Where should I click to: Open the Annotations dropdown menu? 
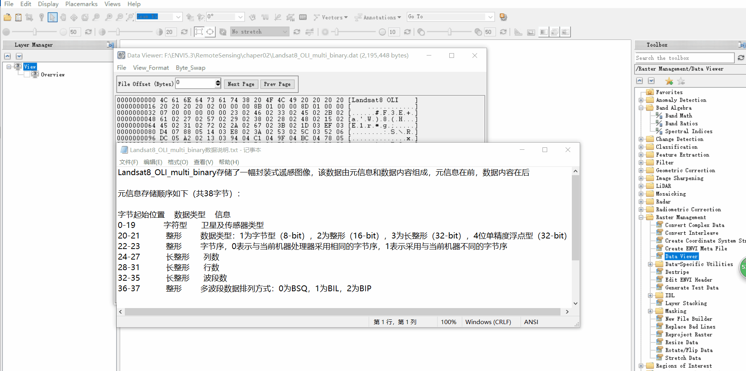click(378, 17)
